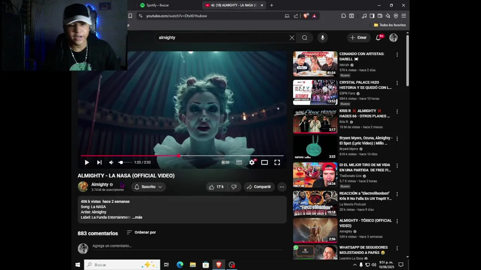The height and width of the screenshot is (270, 481).
Task: Open Todos los favoritos folder
Action: pos(390,25)
